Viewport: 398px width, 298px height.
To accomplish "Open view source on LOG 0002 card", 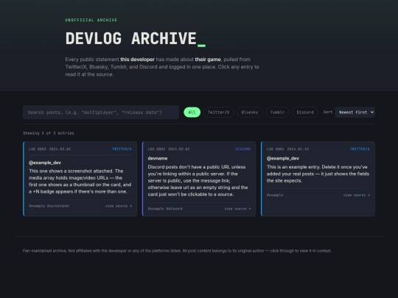I will (x=237, y=209).
